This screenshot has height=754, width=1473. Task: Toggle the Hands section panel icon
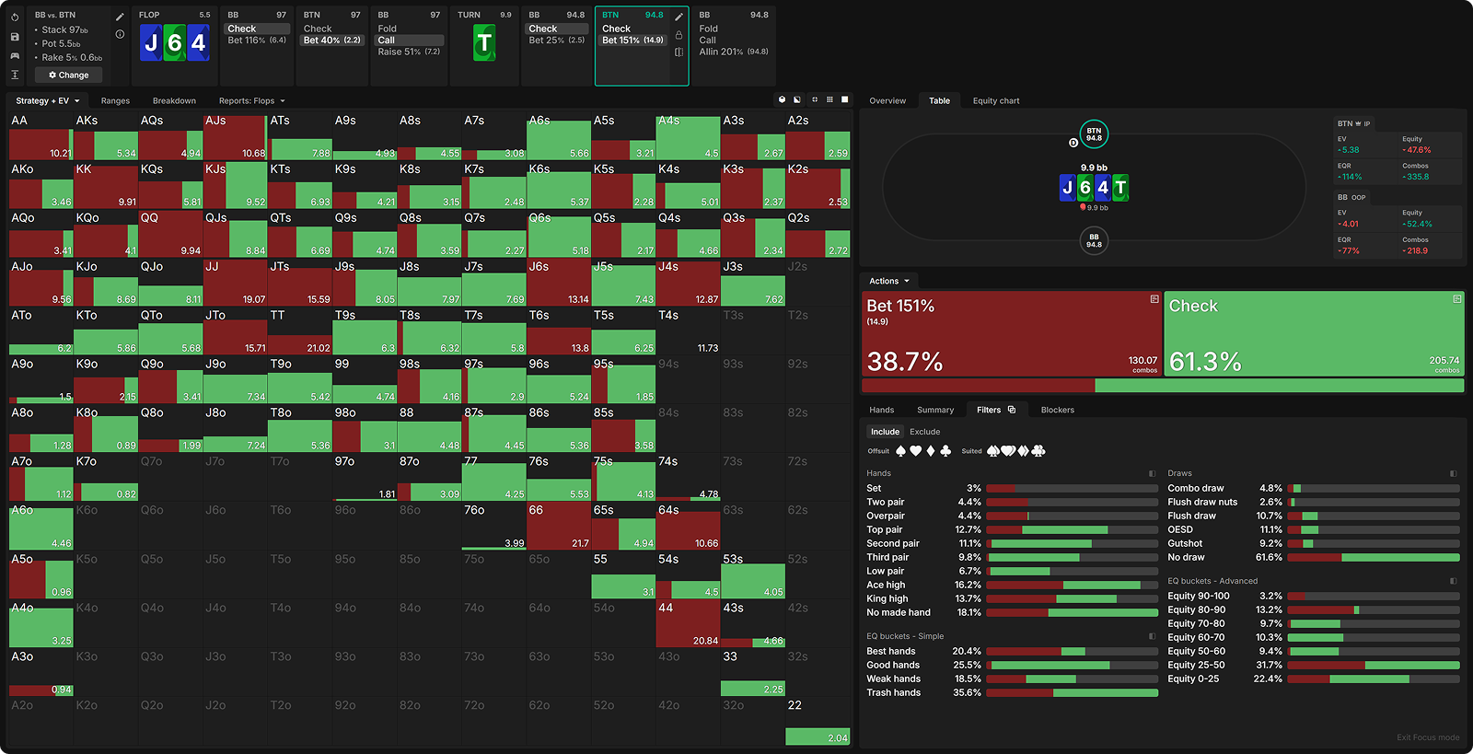[x=1152, y=473]
